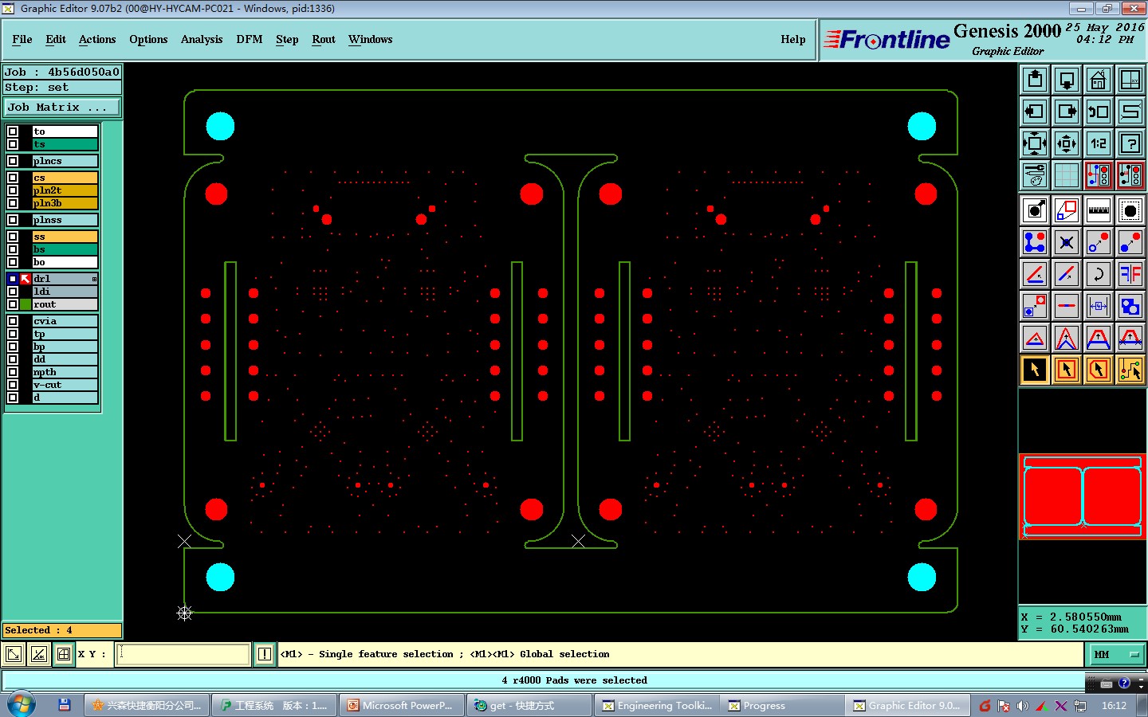Click the Job name label

coord(62,72)
